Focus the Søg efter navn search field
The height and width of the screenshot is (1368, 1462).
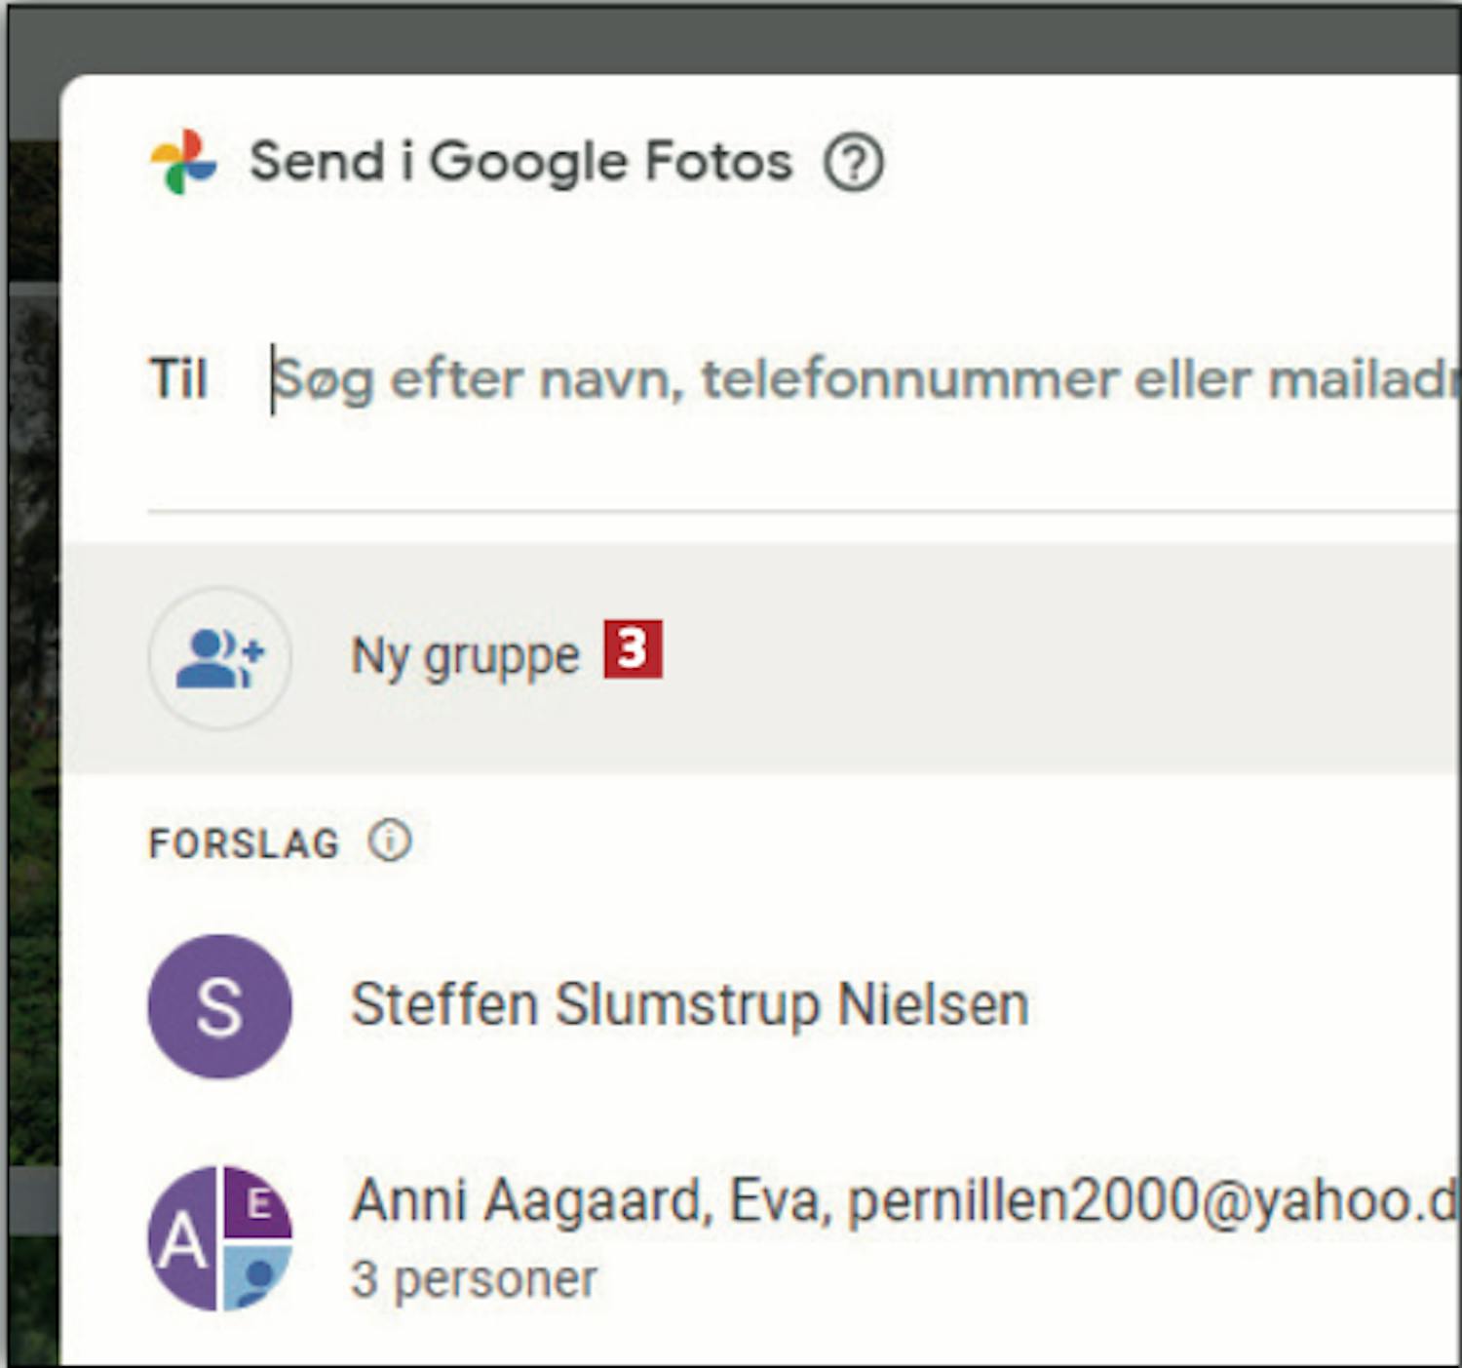click(864, 380)
